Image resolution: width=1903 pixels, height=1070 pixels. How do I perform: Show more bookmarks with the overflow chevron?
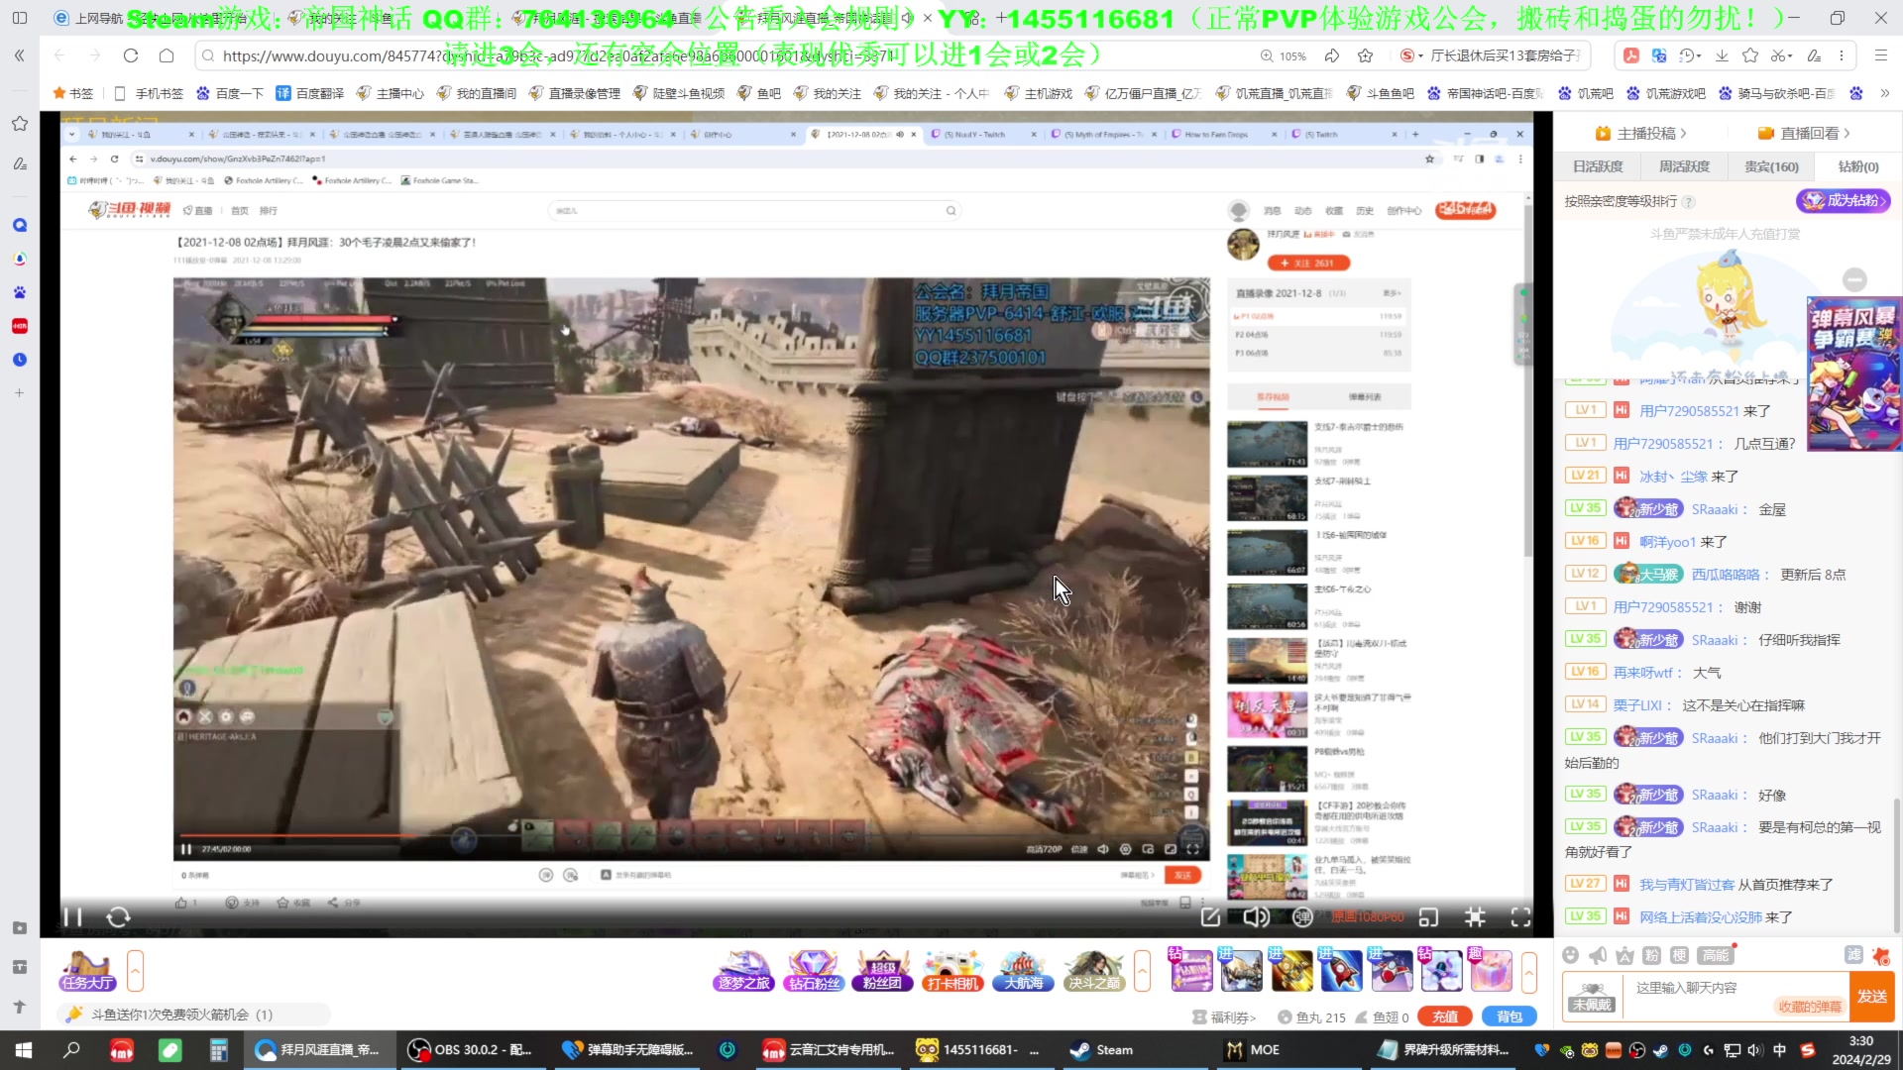point(1884,93)
